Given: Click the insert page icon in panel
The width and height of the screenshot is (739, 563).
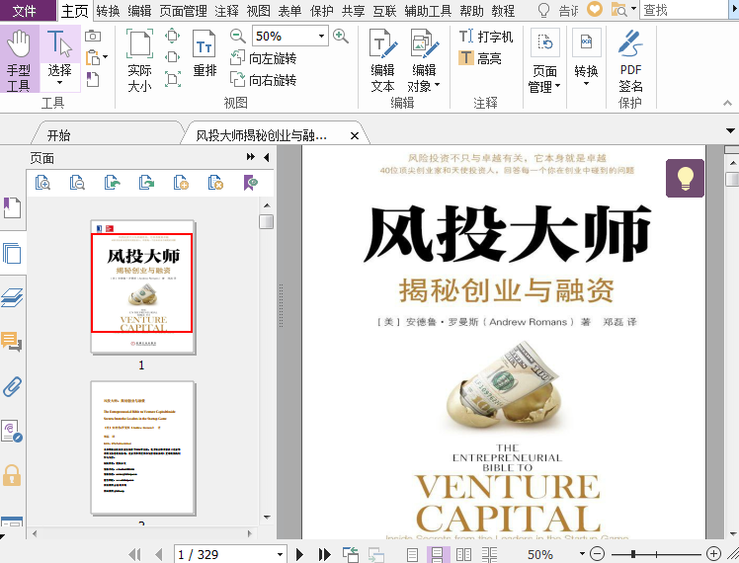Looking at the screenshot, I should [x=181, y=182].
